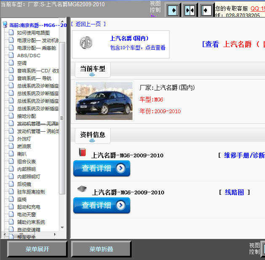The height and width of the screenshot is (260, 265).
Task: Click the view control left-arrow icon
Action: 207,11
